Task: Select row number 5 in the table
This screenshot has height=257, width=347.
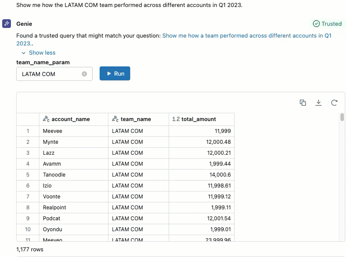Action: (28, 175)
